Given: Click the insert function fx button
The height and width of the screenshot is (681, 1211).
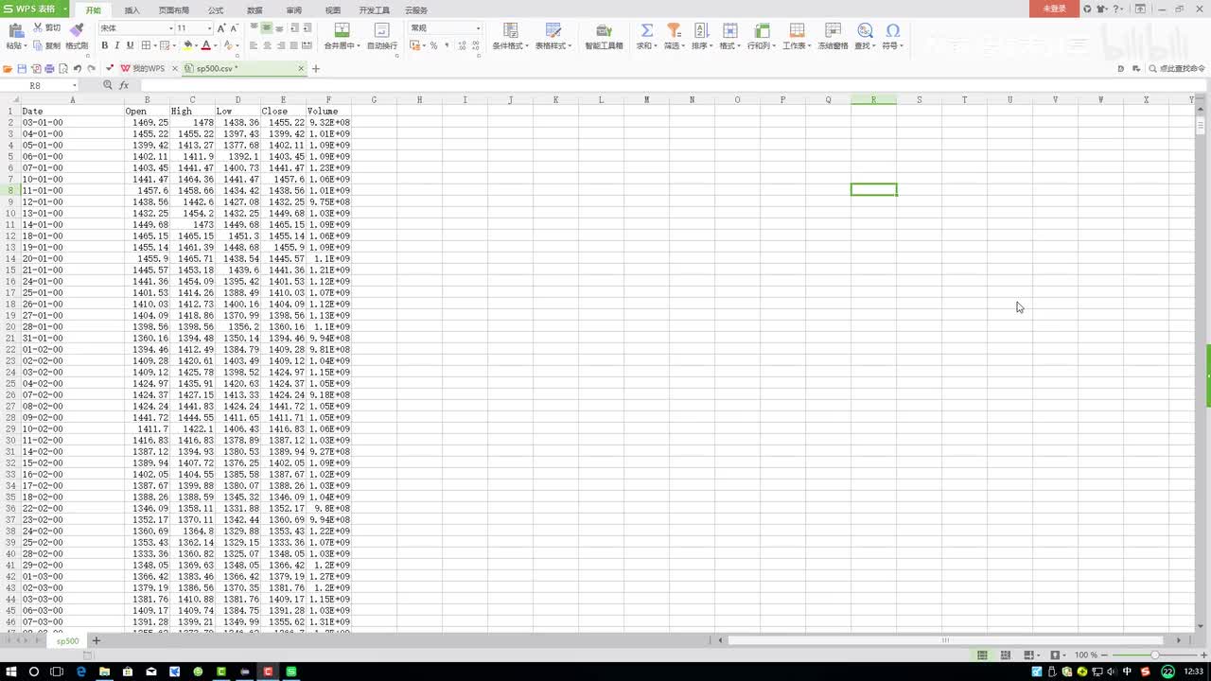Looking at the screenshot, I should click(x=124, y=85).
